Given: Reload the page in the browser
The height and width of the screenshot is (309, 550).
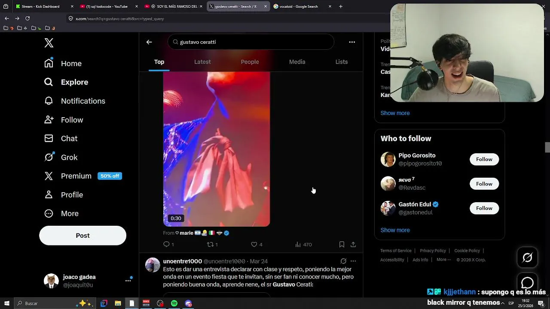Looking at the screenshot, I should (x=27, y=18).
